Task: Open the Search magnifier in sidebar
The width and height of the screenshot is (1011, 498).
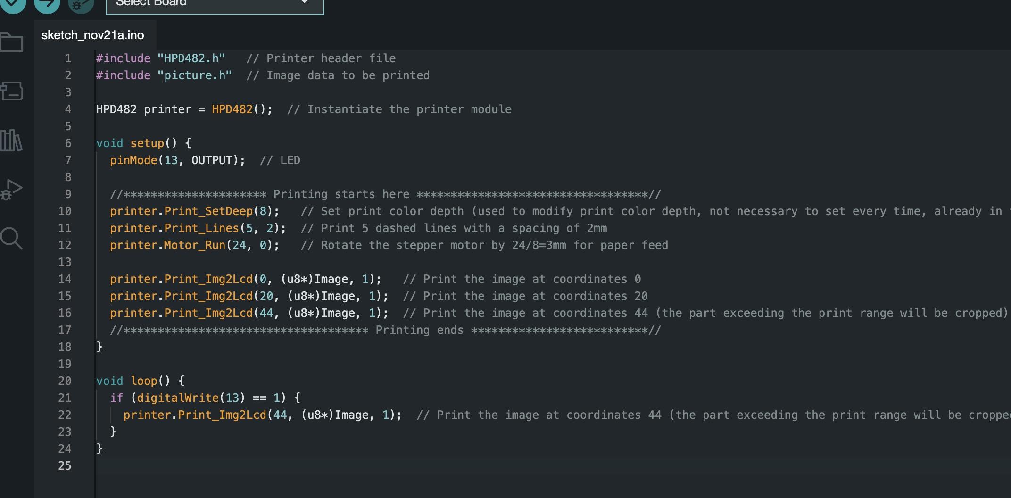Action: tap(12, 238)
